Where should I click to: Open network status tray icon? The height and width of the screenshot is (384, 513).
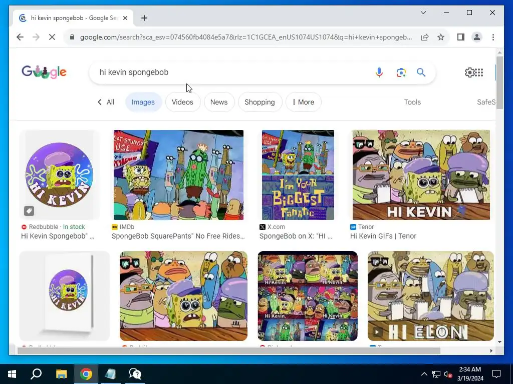pos(436,374)
